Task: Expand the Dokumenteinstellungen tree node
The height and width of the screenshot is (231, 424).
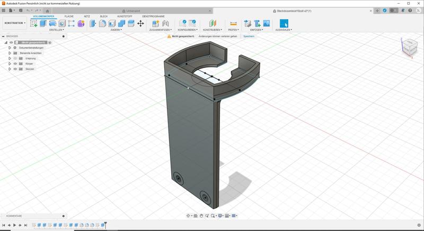Action: coord(10,48)
